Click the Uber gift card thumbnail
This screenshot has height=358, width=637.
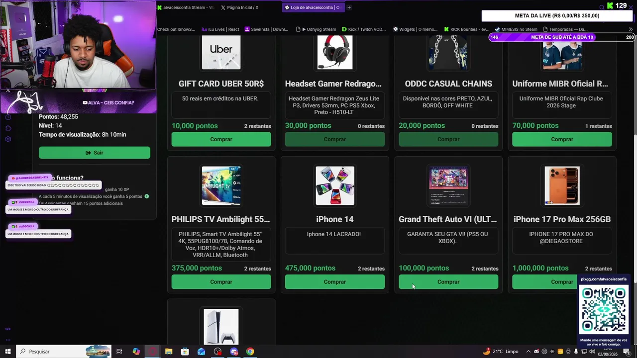click(x=221, y=53)
